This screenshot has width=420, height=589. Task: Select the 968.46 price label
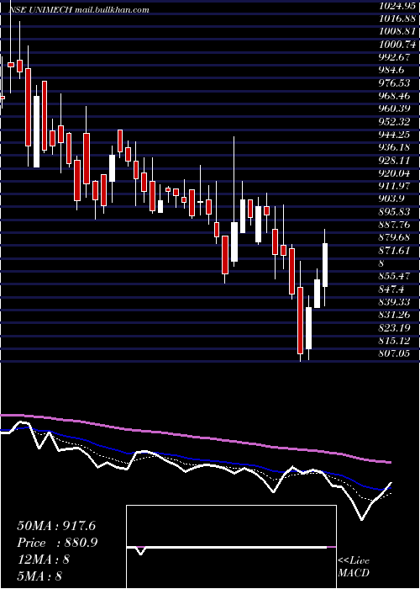tap(395, 96)
